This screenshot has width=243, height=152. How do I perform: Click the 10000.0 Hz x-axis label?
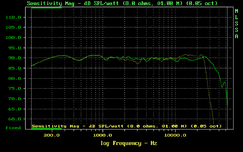pyautogui.click(x=175, y=135)
